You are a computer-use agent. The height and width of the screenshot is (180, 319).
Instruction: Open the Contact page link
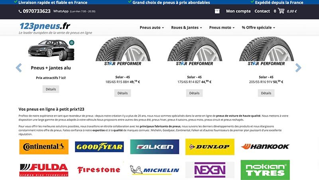tap(262, 11)
